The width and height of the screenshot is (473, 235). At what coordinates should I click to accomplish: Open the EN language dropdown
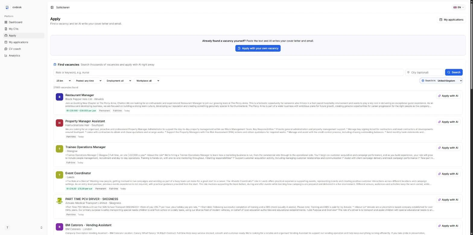pyautogui.click(x=459, y=7)
